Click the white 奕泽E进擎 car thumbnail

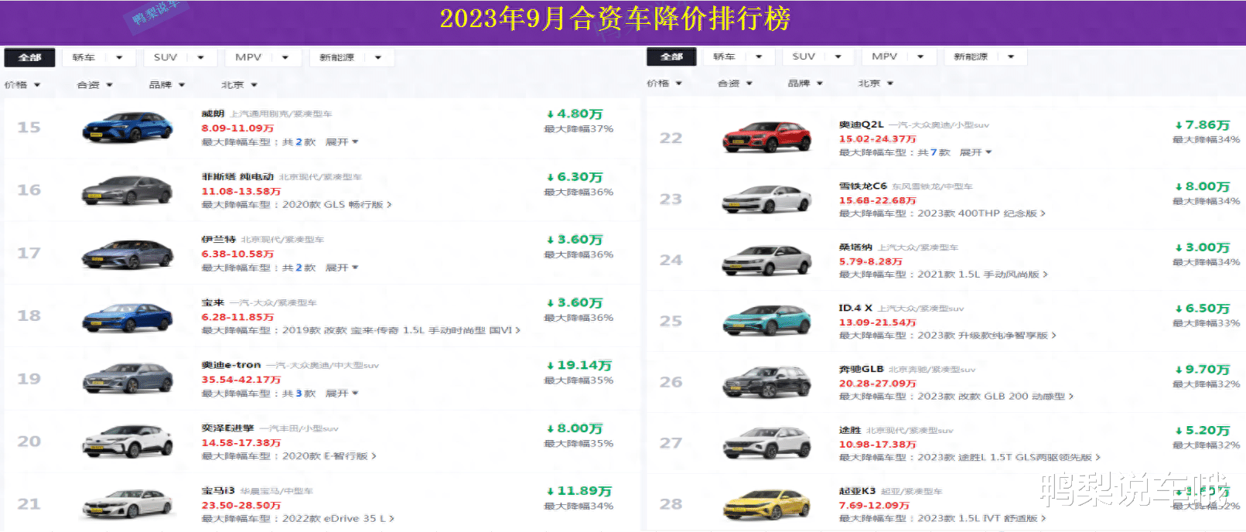point(128,442)
